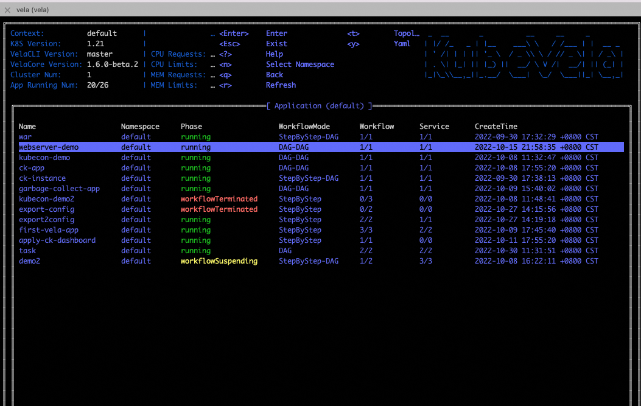Click the highlighted webserver-demo application row
The height and width of the screenshot is (406, 641).
(49, 147)
